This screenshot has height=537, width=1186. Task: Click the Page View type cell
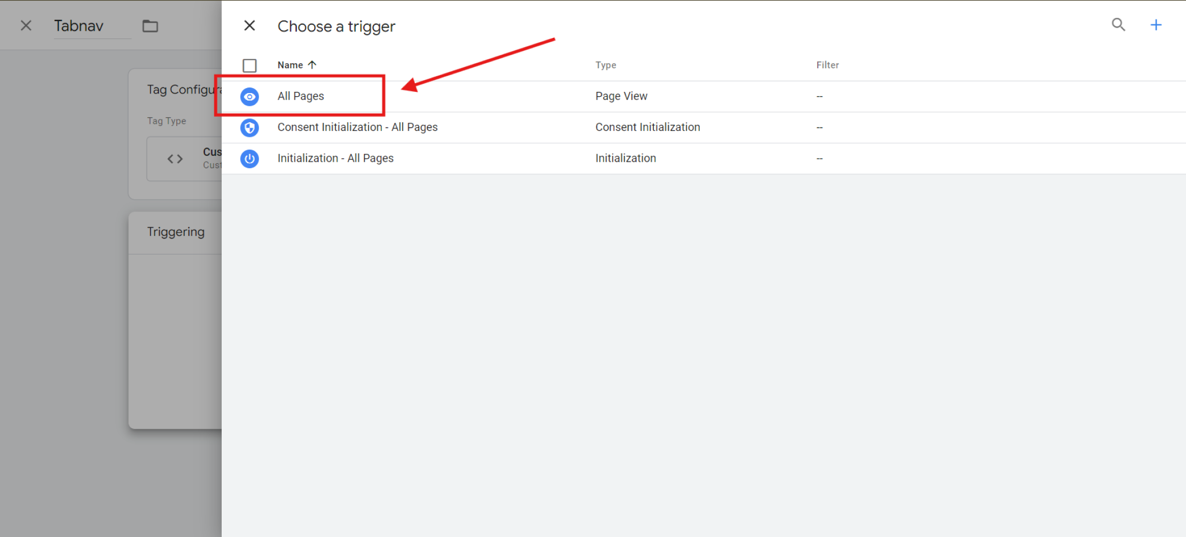pos(621,96)
